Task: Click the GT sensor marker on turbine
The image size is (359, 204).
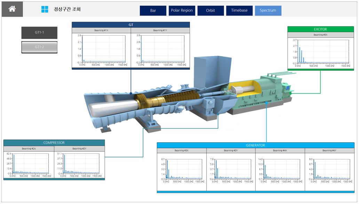Action: [131, 93]
